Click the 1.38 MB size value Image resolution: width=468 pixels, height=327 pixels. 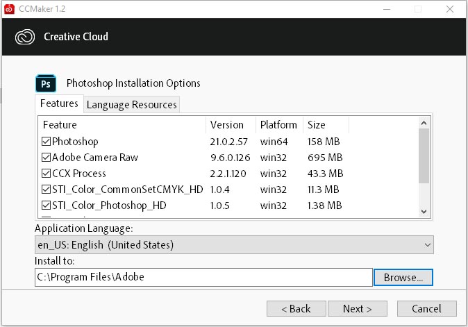pyautogui.click(x=325, y=206)
